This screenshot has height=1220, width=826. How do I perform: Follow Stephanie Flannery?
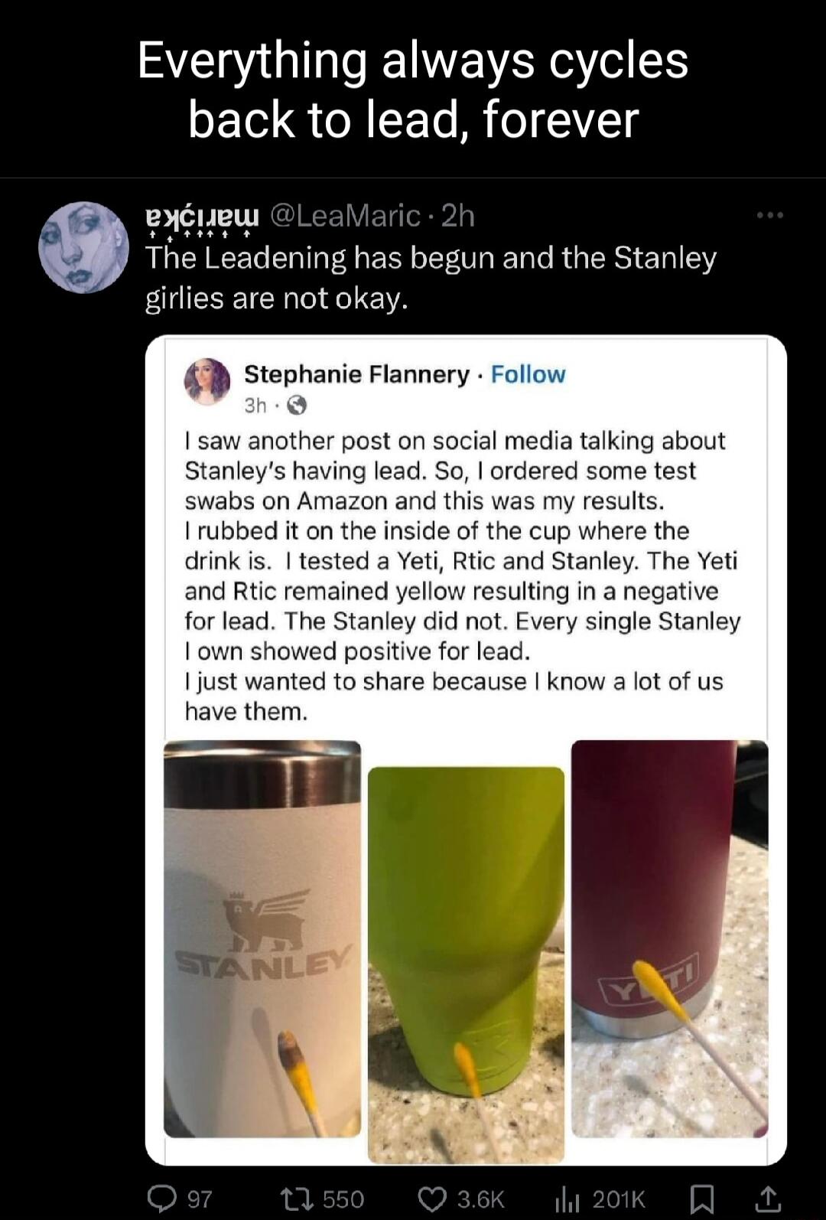click(x=528, y=374)
